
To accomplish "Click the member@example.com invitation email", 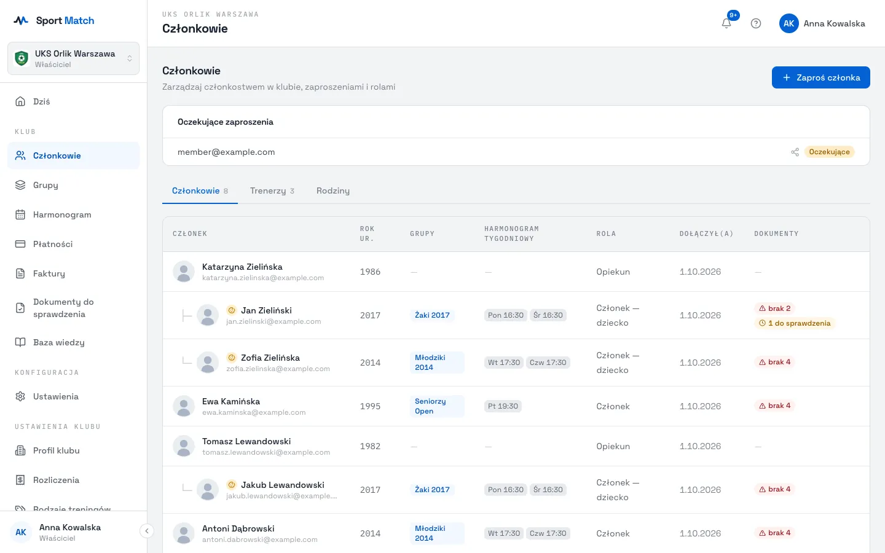I will tap(226, 152).
